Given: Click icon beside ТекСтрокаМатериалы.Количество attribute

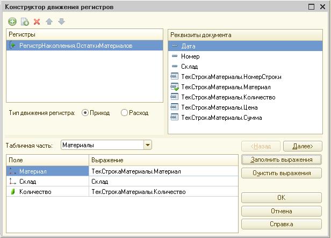Looking at the screenshot, I should (x=174, y=97).
